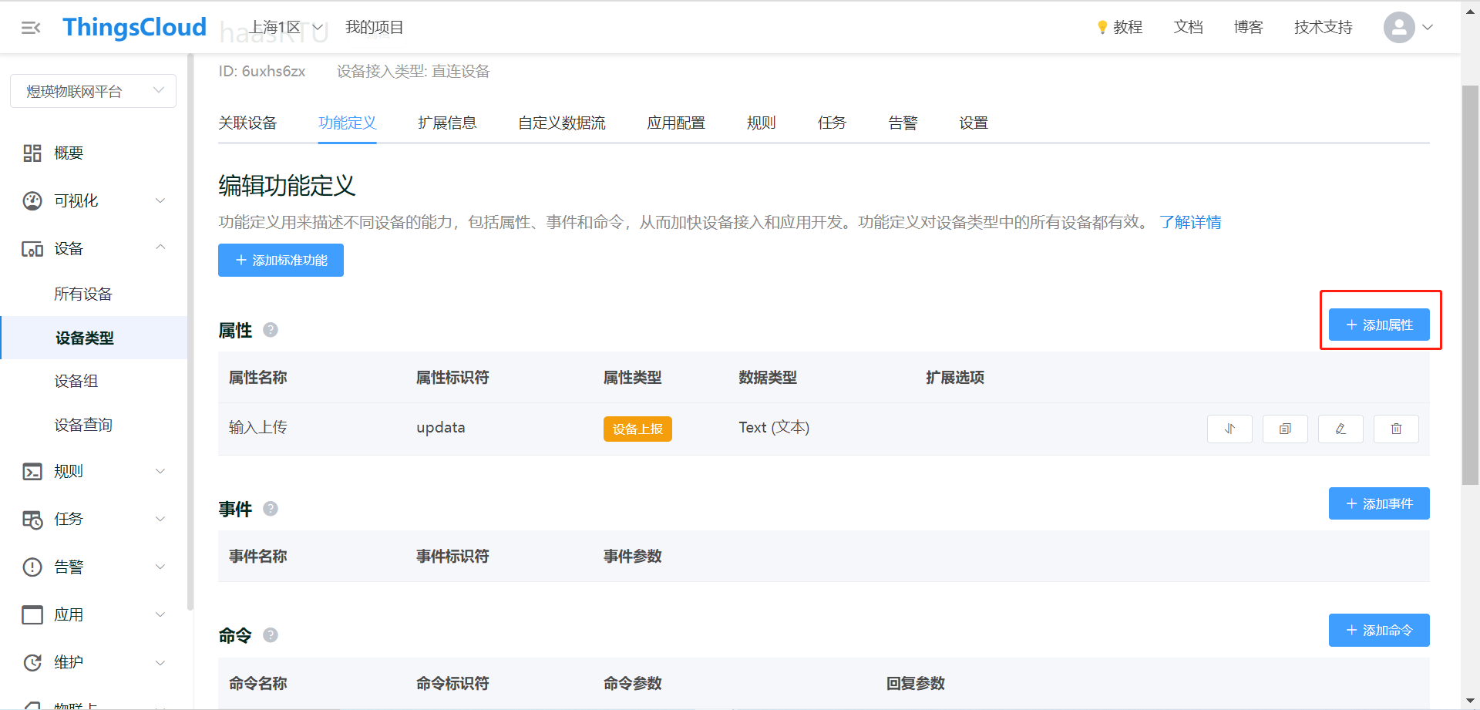Open the 上海1区 region dropdown
The width and height of the screenshot is (1480, 710).
coord(285,27)
